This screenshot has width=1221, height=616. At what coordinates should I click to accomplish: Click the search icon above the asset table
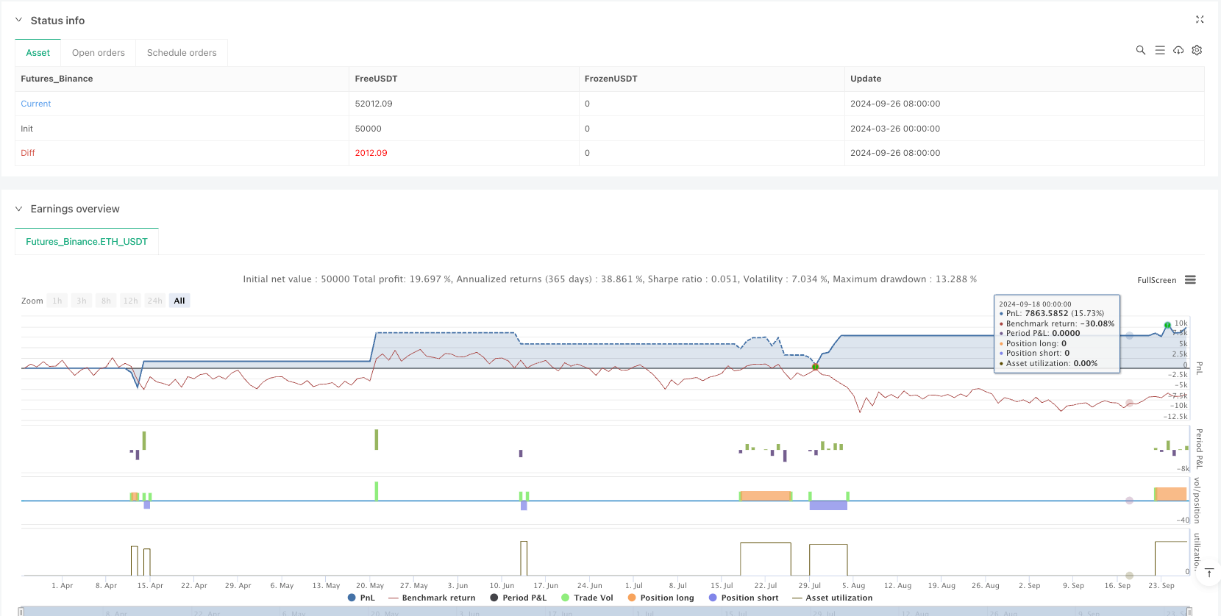pyautogui.click(x=1141, y=50)
